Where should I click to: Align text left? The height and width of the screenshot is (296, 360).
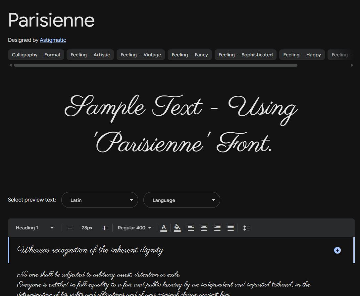point(191,228)
